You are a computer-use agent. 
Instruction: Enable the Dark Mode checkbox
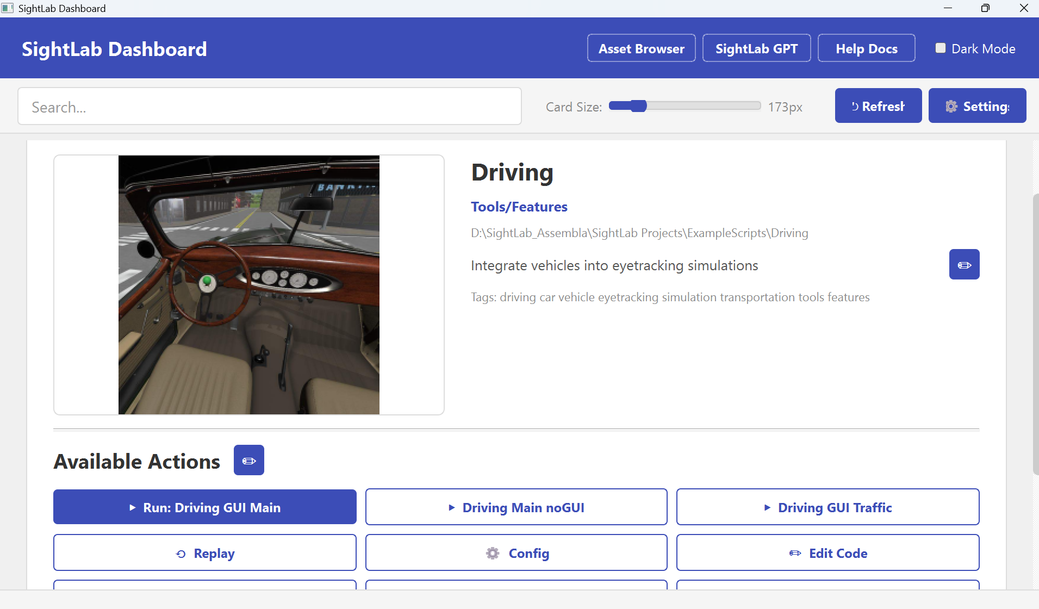tap(940, 48)
